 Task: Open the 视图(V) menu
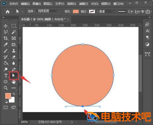(x=106, y=4)
